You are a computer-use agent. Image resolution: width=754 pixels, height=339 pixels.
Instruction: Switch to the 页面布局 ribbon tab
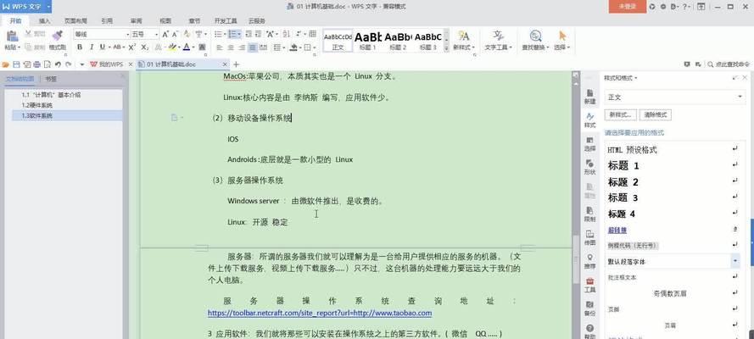[x=75, y=21]
